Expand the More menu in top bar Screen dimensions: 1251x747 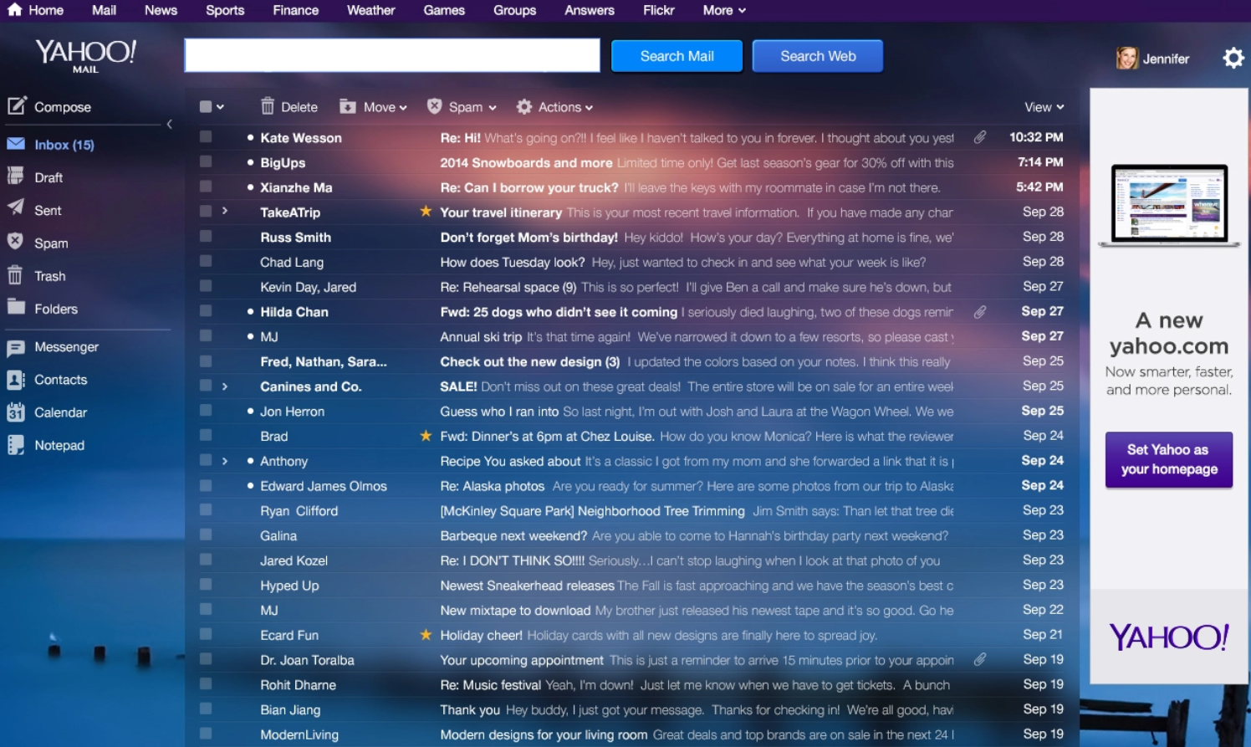724,10
